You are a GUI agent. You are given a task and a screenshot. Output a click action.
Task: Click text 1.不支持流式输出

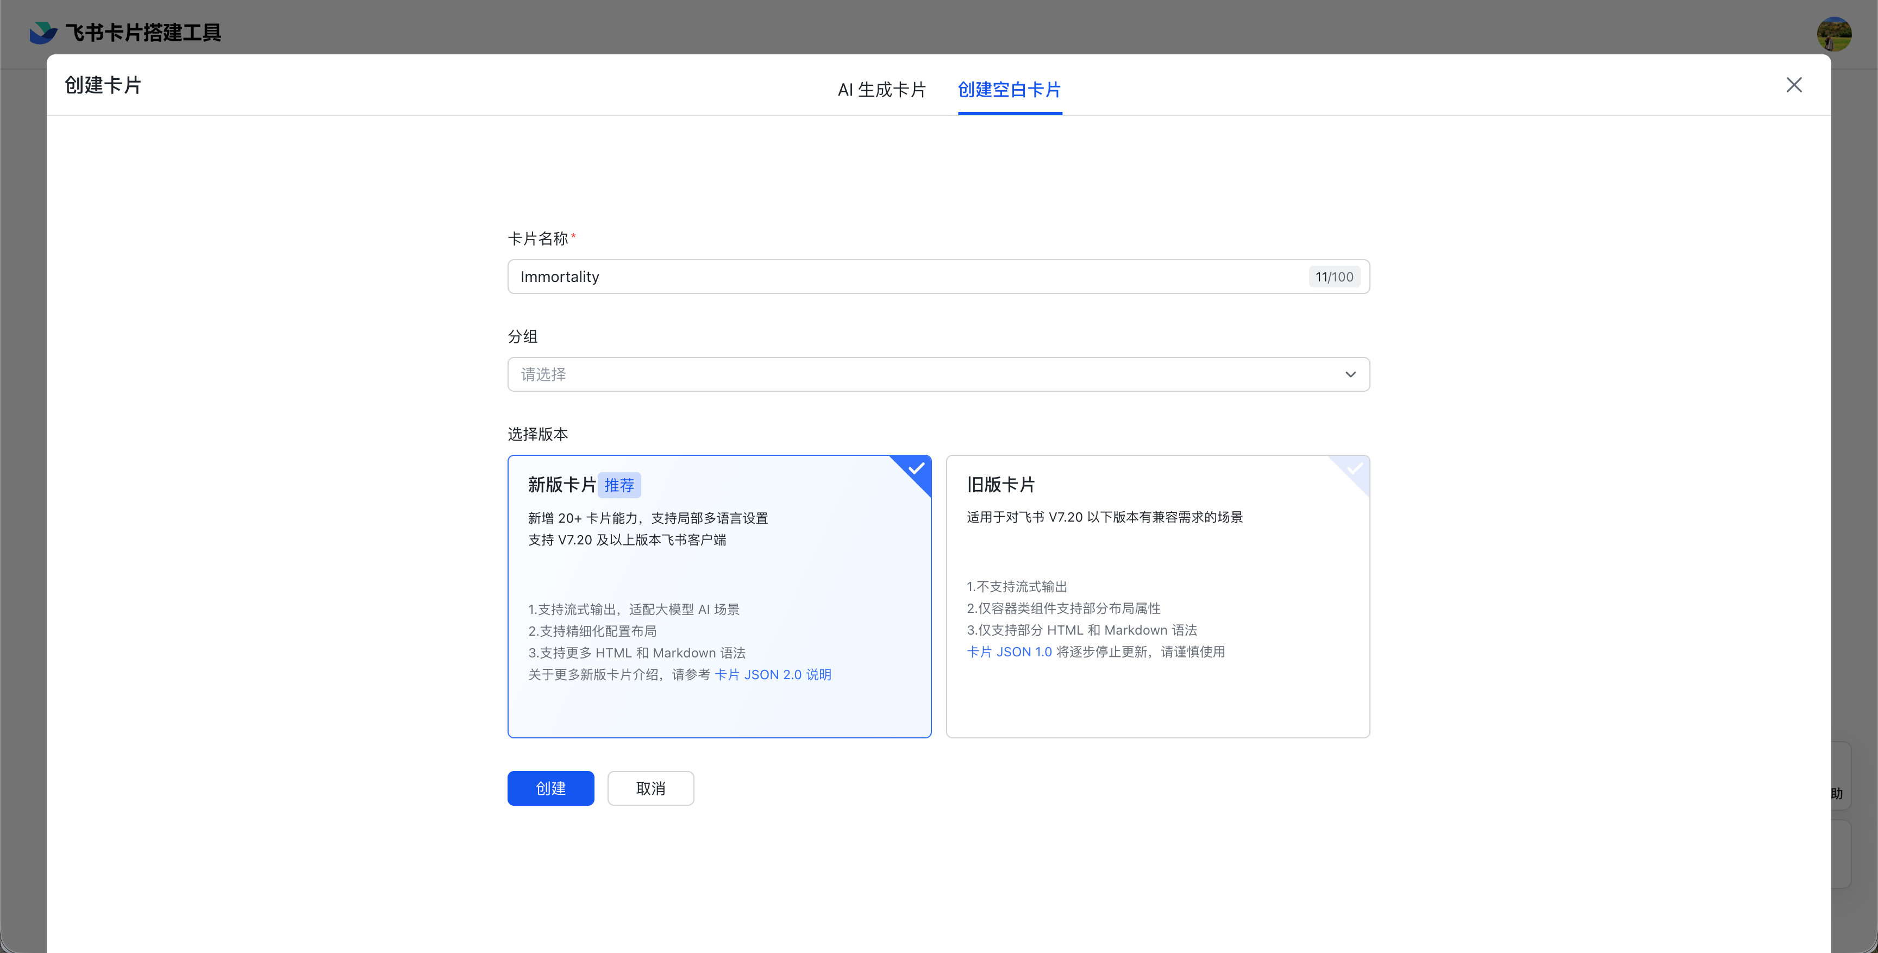(x=1017, y=586)
